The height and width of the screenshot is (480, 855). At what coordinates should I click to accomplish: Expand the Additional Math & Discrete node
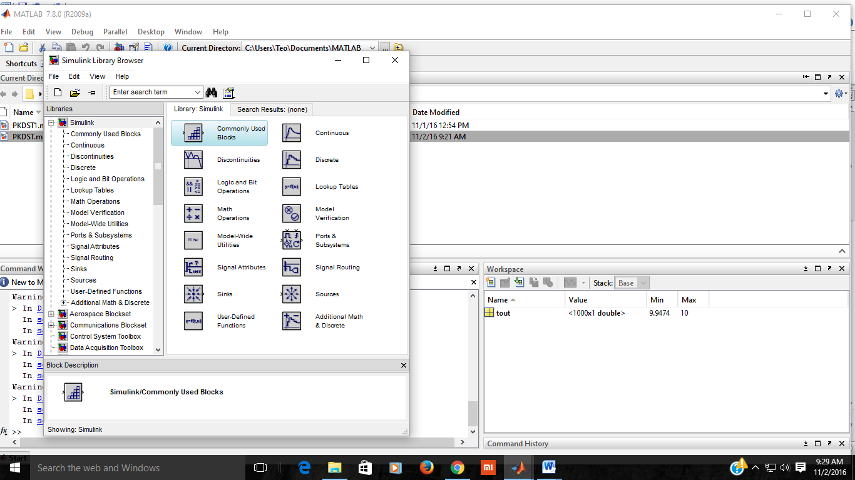[x=63, y=302]
